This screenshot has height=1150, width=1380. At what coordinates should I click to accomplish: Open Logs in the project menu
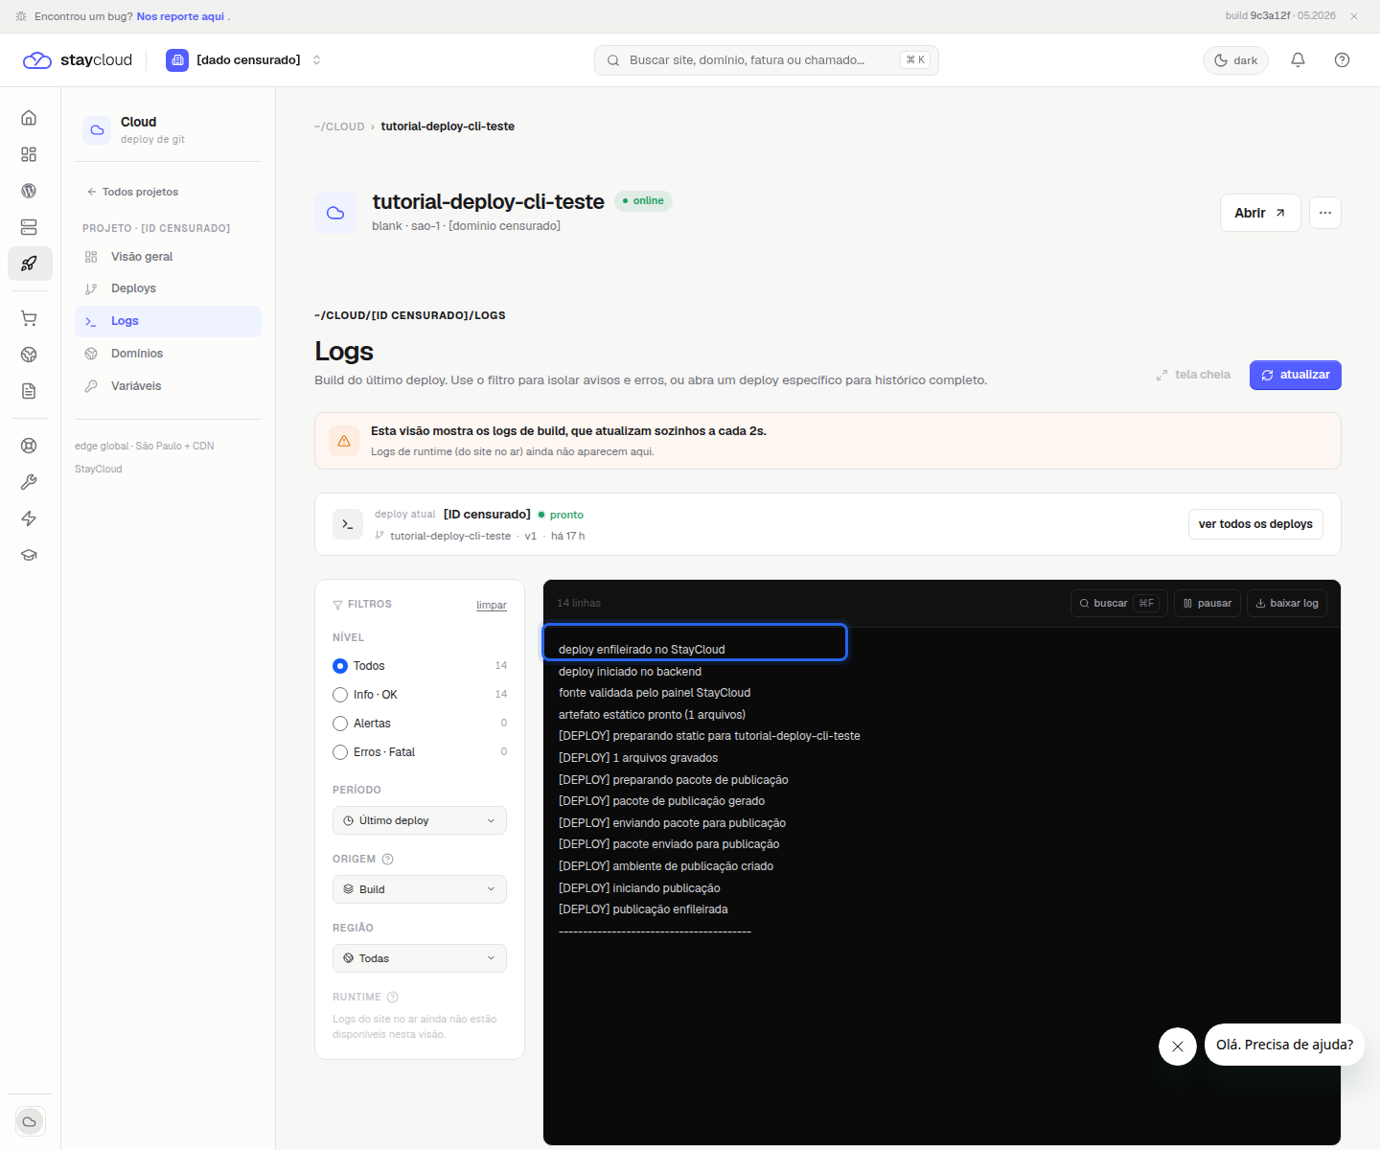coord(168,321)
